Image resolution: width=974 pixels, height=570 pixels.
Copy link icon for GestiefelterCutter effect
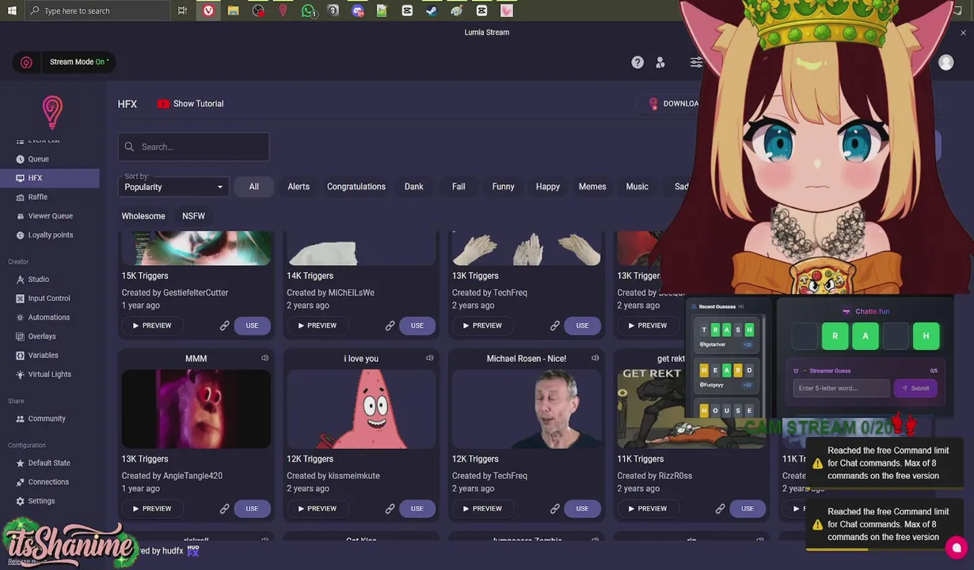(225, 325)
